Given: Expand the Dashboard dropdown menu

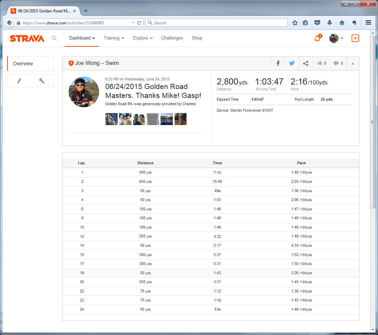Looking at the screenshot, I should click(x=82, y=38).
